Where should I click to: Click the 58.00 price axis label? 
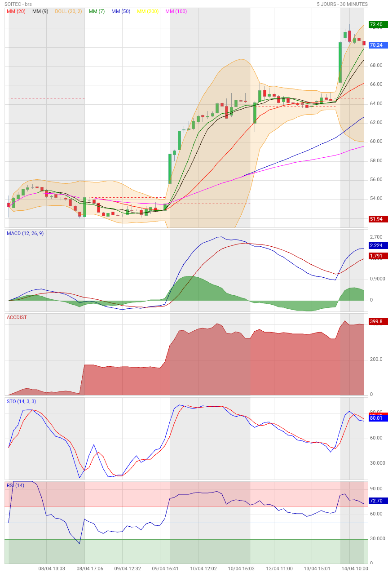[376, 161]
